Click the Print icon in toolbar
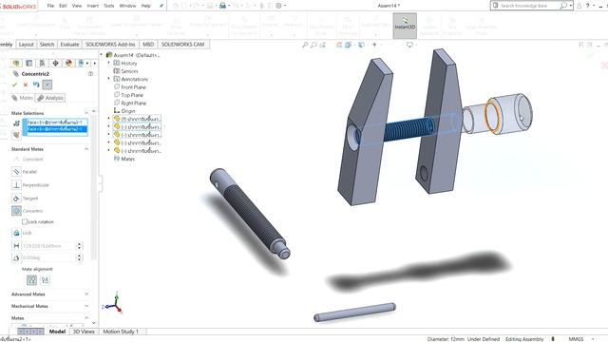Image resolution: width=608 pixels, height=342 pixels. click(222, 6)
